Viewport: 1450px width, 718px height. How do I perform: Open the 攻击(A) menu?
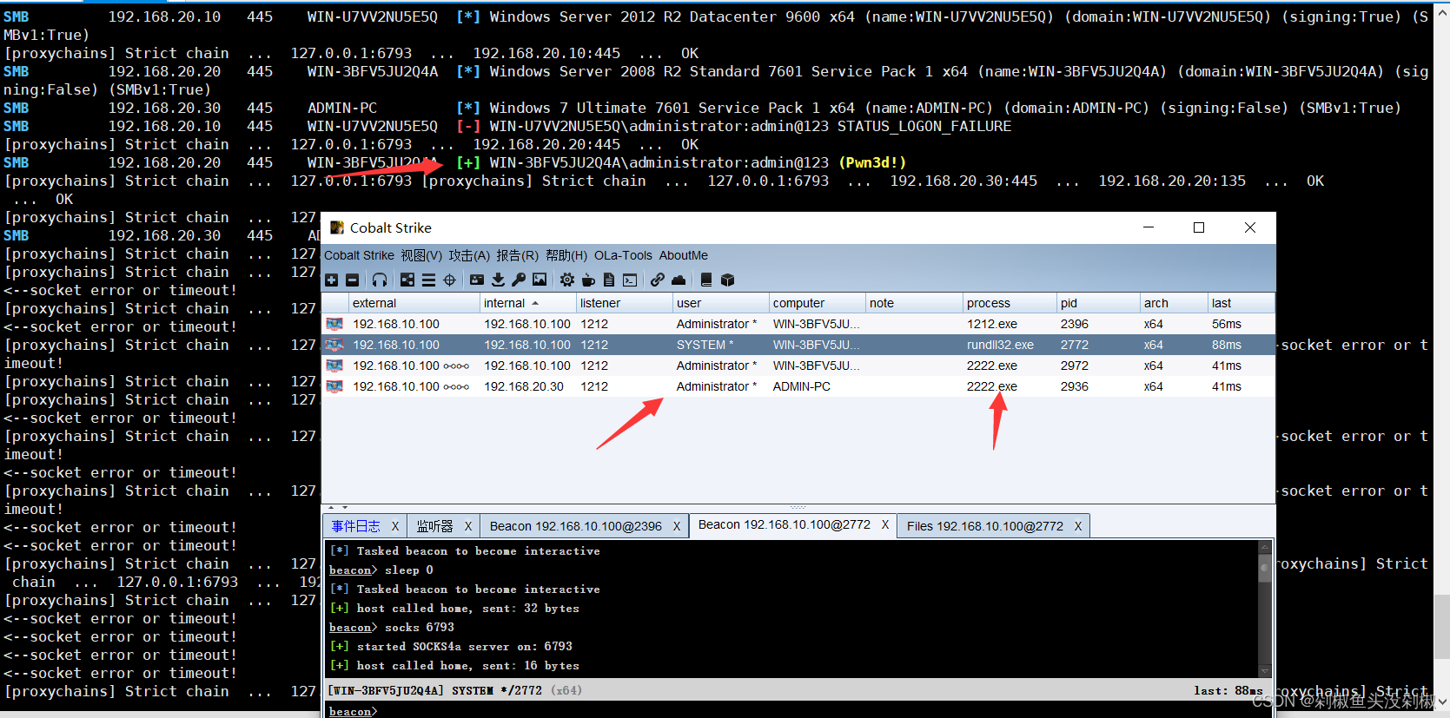469,255
